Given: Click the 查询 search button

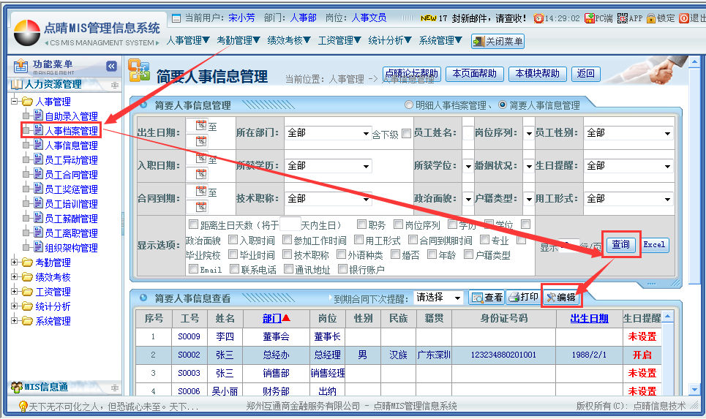Looking at the screenshot, I should pyautogui.click(x=620, y=244).
